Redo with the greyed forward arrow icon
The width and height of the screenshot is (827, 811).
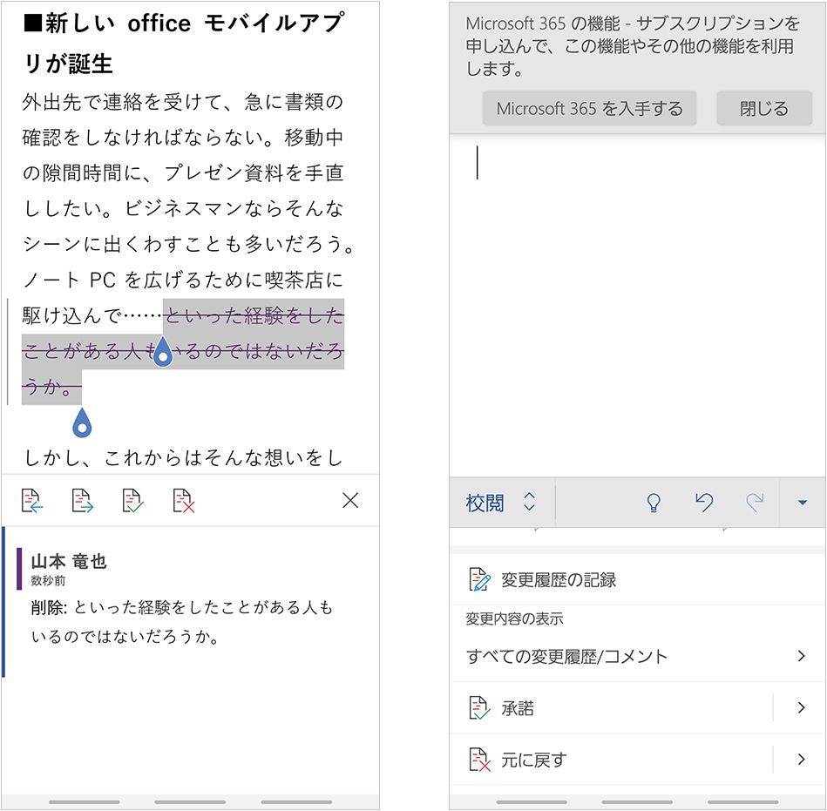755,503
